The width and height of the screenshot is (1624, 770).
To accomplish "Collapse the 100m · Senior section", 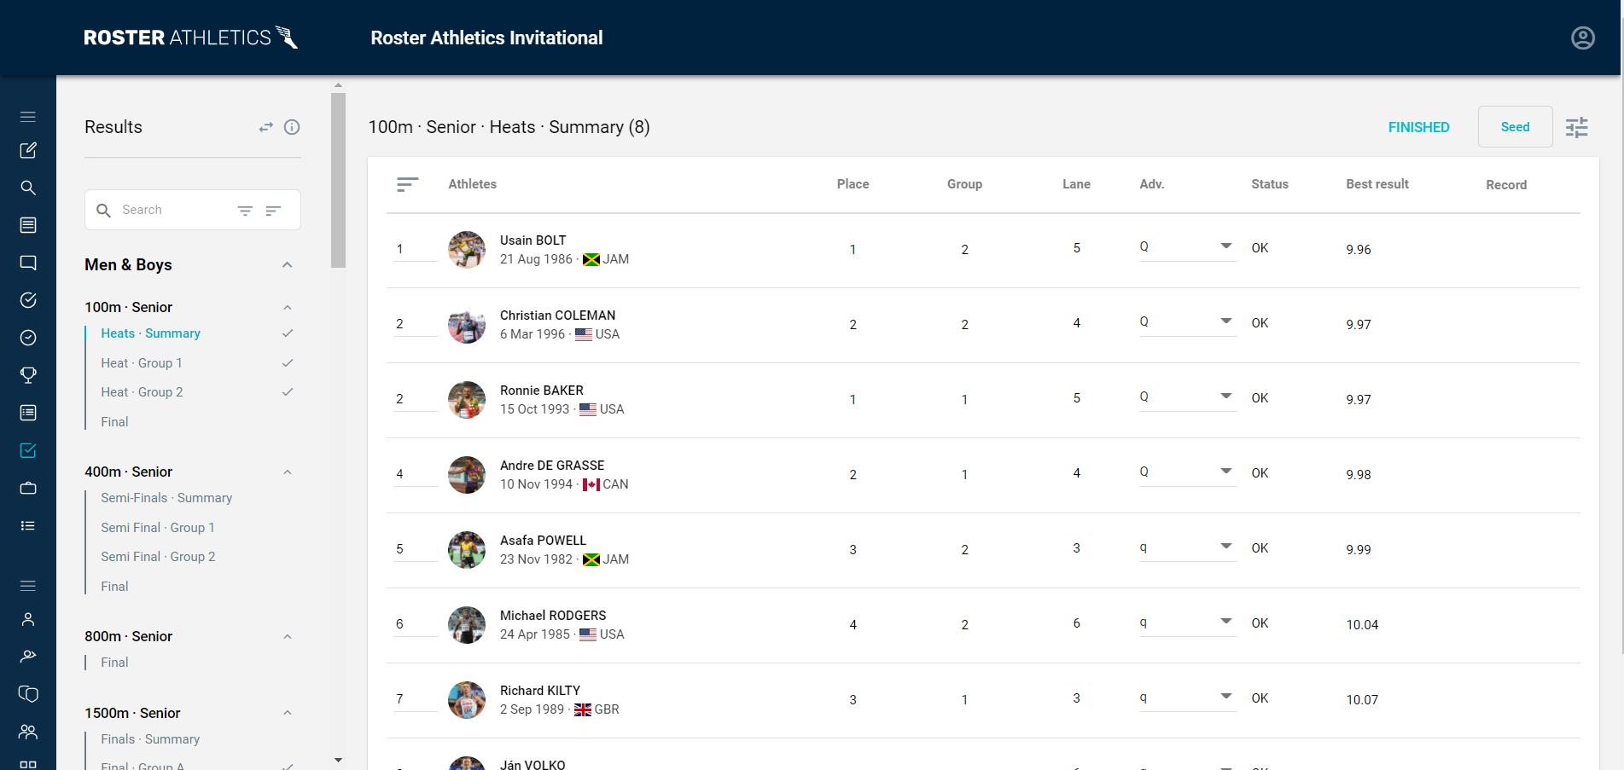I will click(x=287, y=307).
